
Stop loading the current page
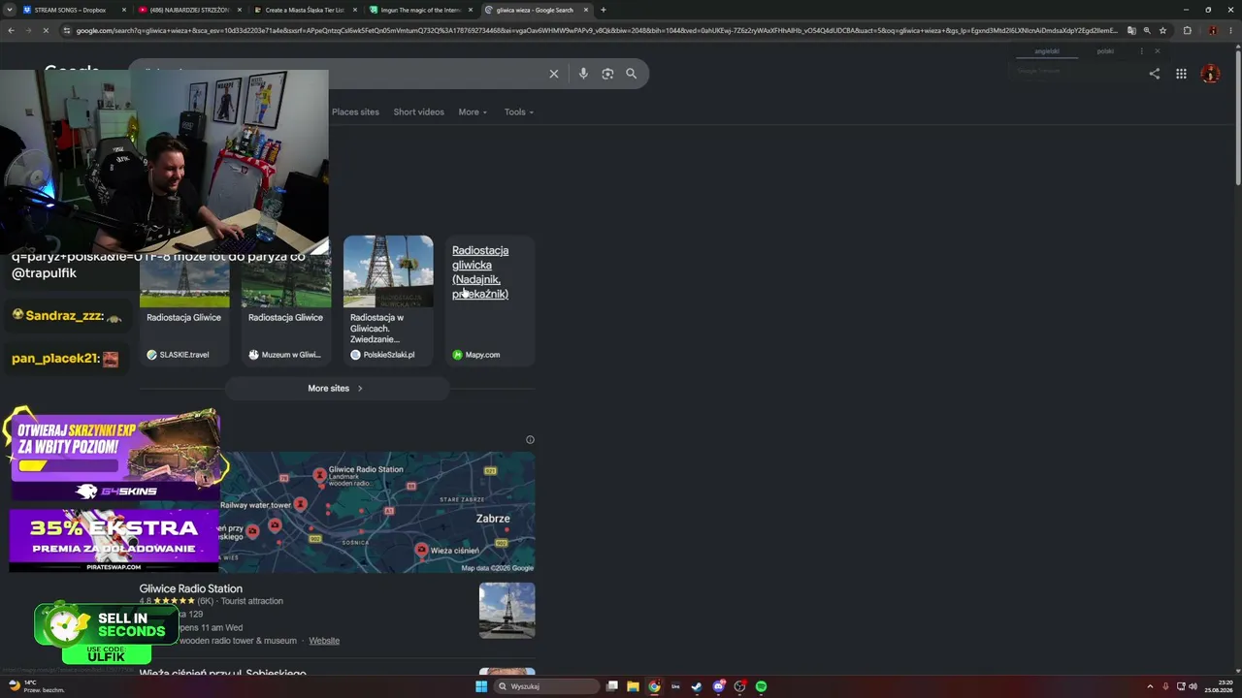coord(46,30)
